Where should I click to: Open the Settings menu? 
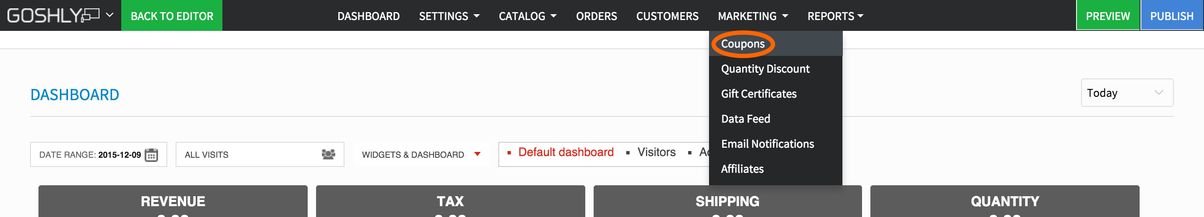click(x=449, y=16)
